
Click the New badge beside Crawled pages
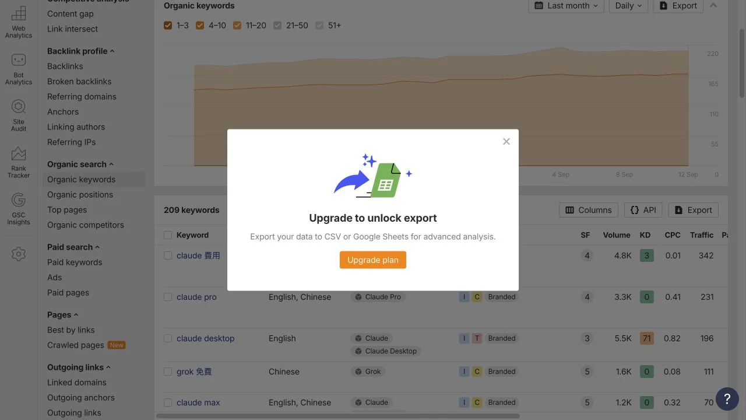pos(117,345)
